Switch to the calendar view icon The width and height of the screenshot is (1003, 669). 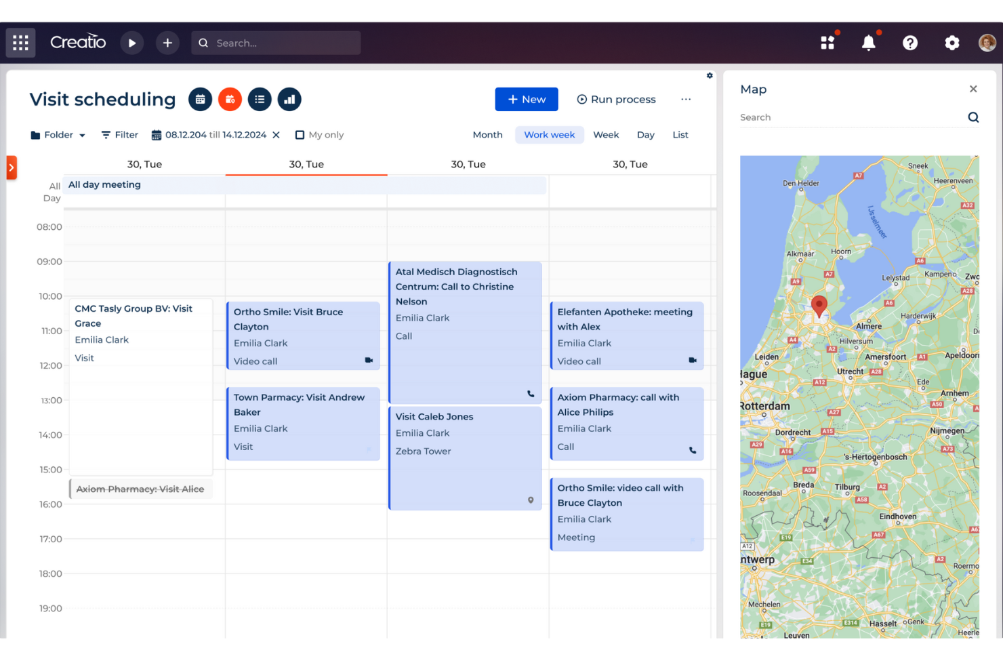pos(200,100)
